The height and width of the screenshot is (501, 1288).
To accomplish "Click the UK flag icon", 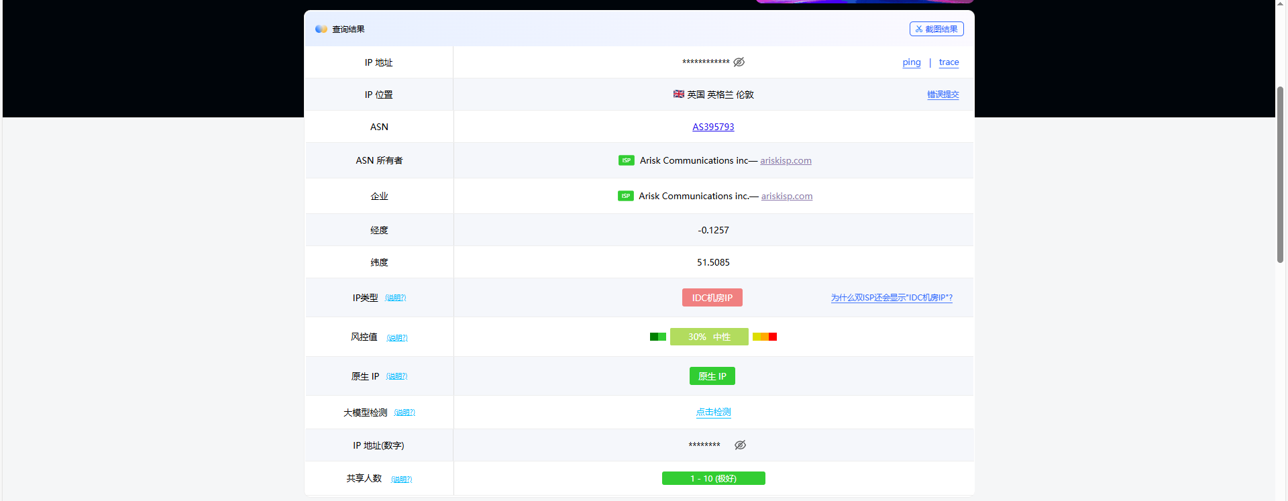I will point(678,95).
